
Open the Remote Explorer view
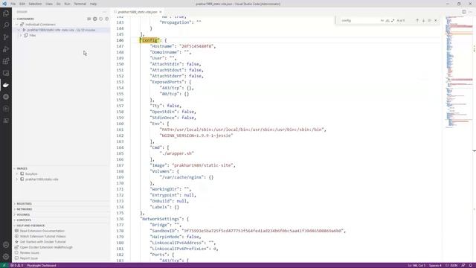click(6, 73)
